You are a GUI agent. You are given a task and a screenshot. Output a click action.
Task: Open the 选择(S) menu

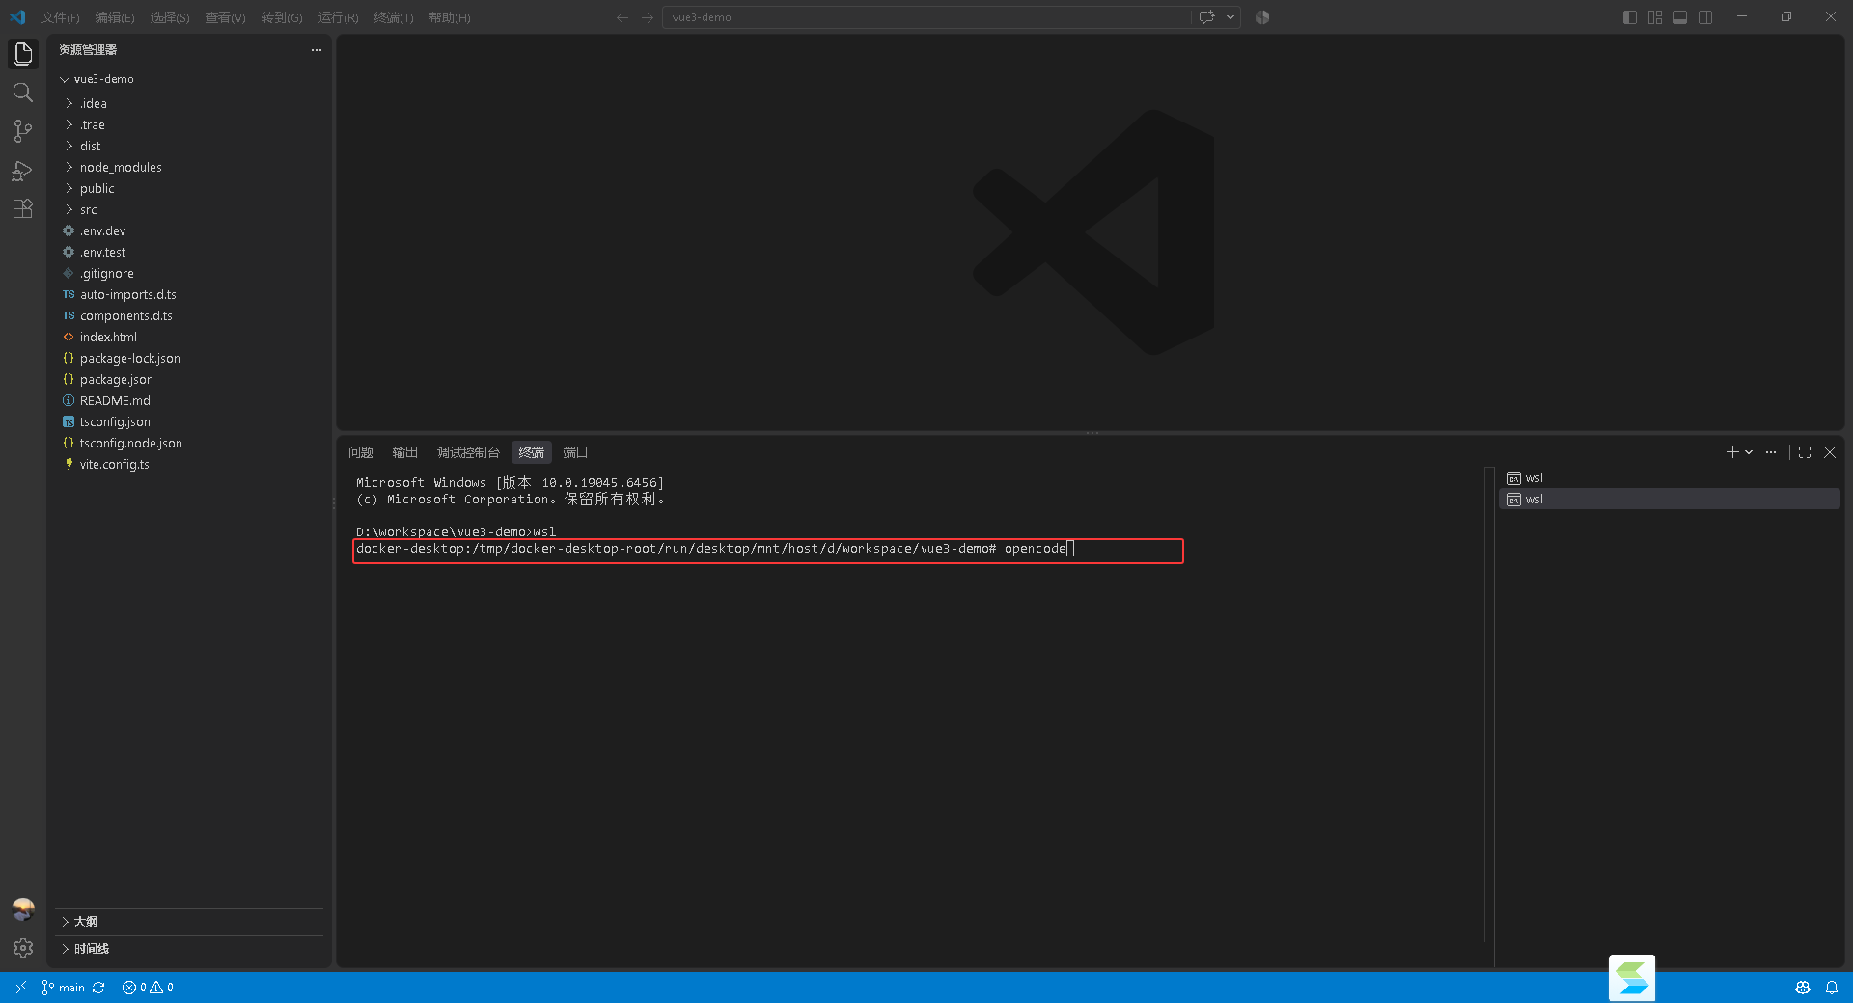(x=170, y=17)
